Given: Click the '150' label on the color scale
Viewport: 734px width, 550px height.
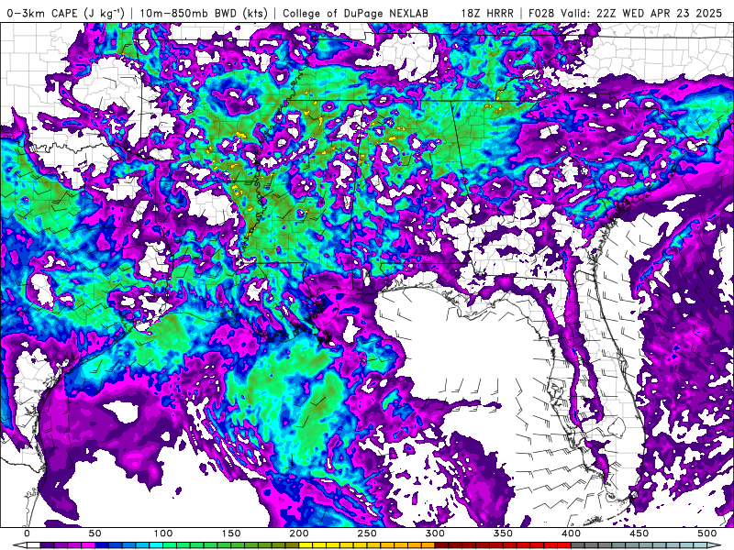Looking at the screenshot, I should pyautogui.click(x=231, y=533).
